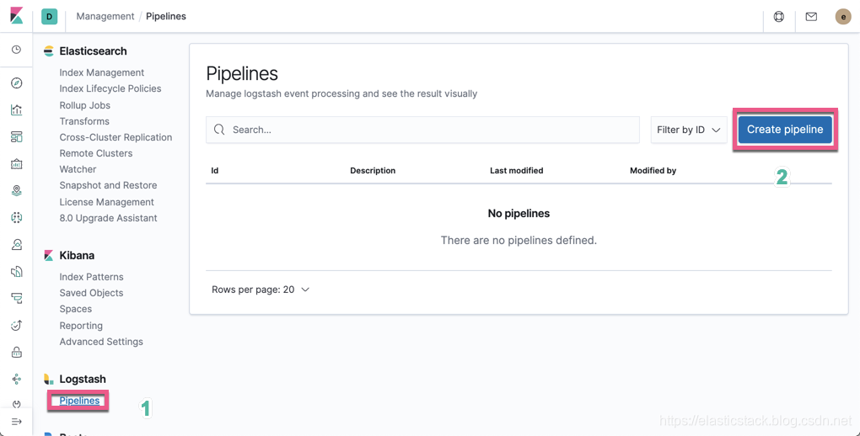
Task: Open Discover via the compass icon
Action: [17, 83]
